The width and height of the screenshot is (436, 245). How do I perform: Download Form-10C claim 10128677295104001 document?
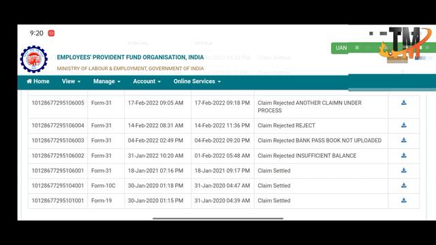pyautogui.click(x=404, y=186)
